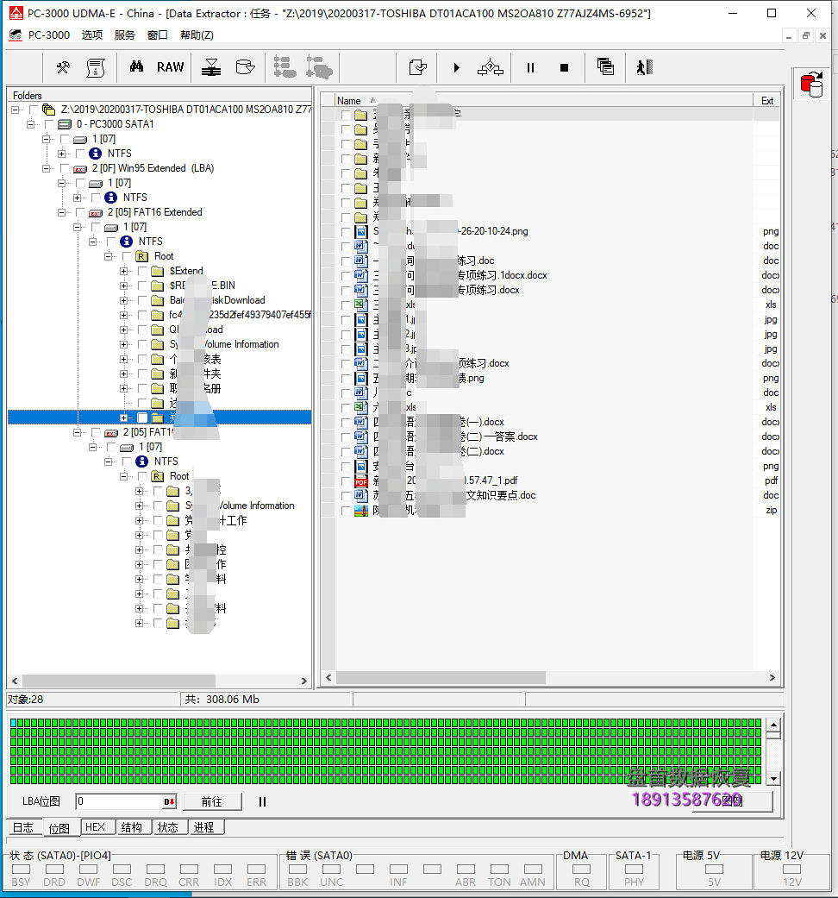
Task: Expand NTFS node under first 1 [07]
Action: tap(61, 154)
